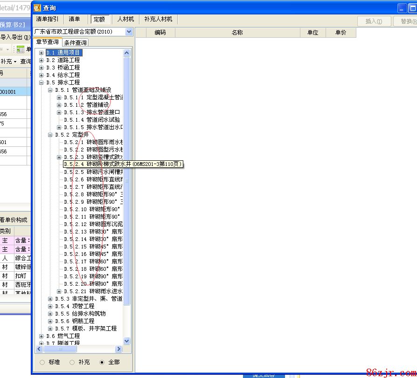Click the tree scrollbar up arrow
417x378 pixels.
click(127, 53)
